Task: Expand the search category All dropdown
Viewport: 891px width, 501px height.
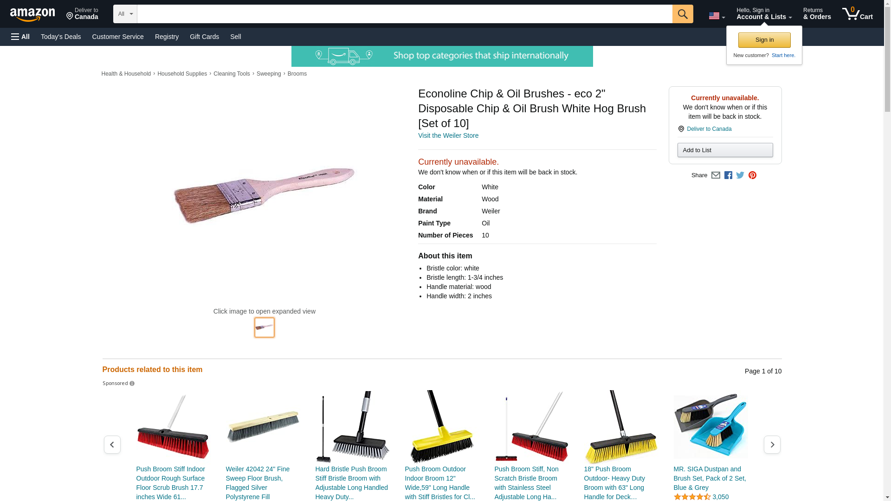Action: pos(125,14)
